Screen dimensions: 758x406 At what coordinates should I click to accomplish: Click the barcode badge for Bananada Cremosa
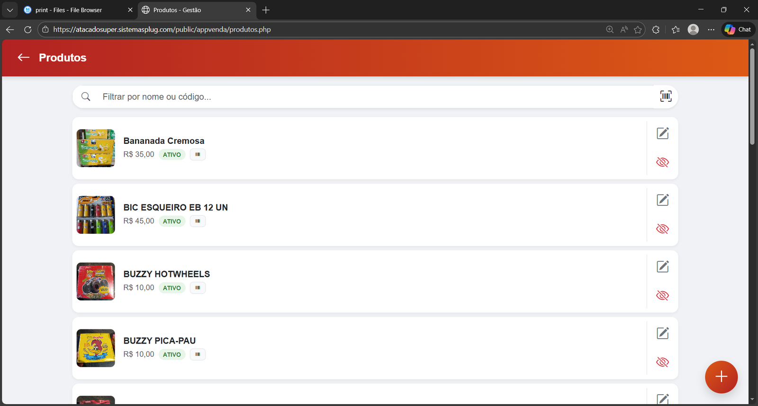[198, 154]
